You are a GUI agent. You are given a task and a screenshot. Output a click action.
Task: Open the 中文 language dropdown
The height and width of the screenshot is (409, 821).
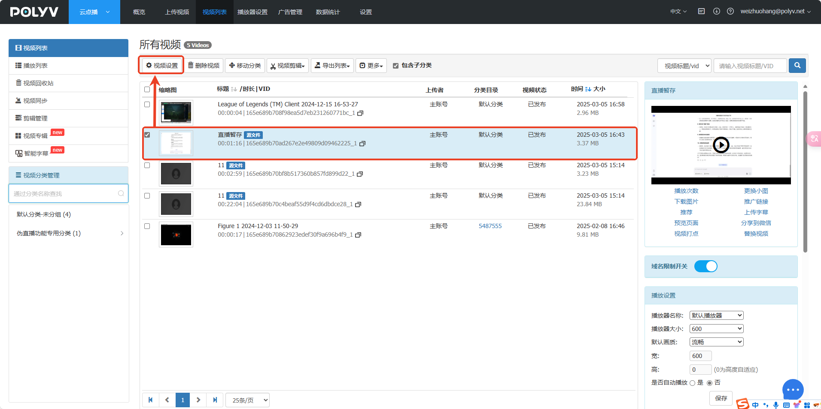coord(678,12)
